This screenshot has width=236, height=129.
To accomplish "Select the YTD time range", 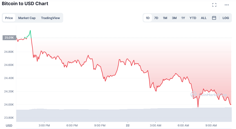I will (193, 18).
